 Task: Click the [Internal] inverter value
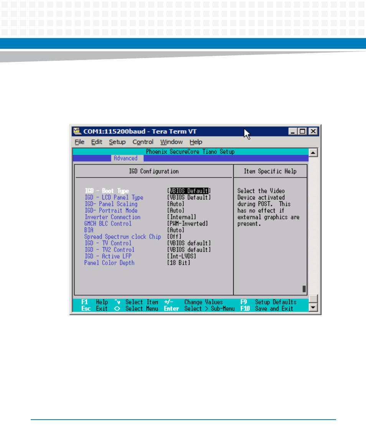click(x=181, y=217)
